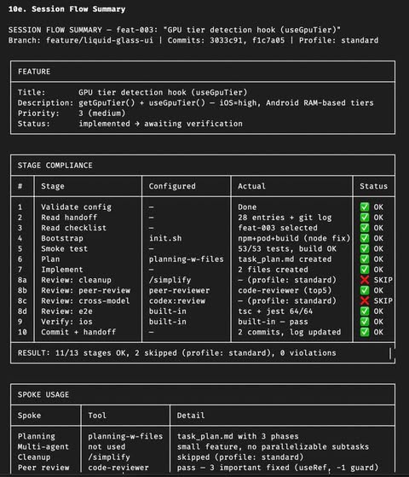Click the green check icon for Validate config
The height and width of the screenshot is (477, 409).
365,207
